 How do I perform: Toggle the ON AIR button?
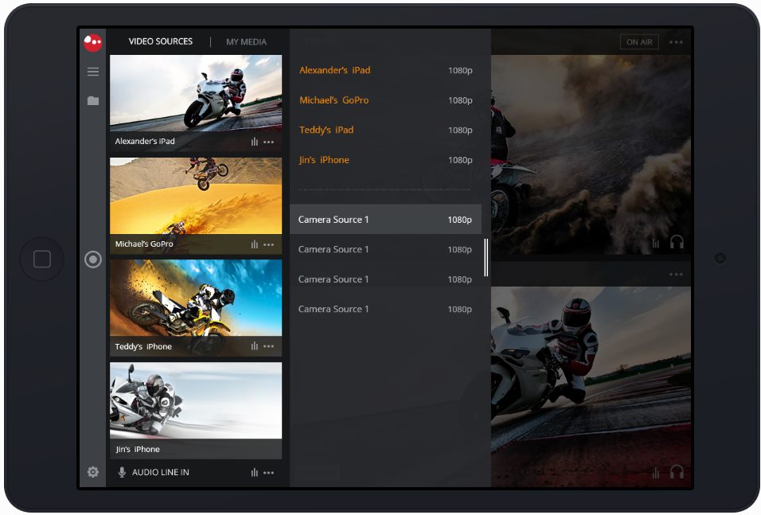[x=638, y=42]
